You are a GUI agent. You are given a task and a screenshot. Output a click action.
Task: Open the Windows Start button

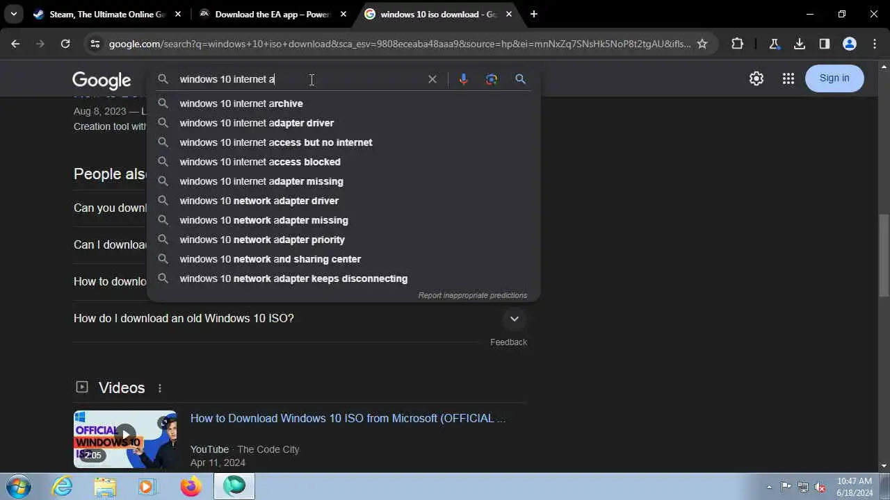18,486
